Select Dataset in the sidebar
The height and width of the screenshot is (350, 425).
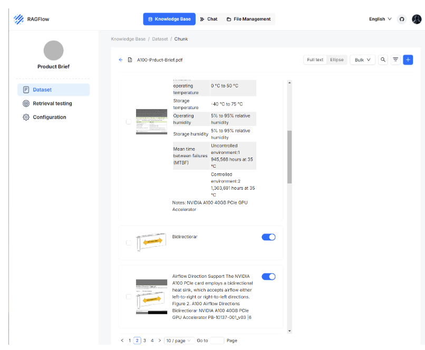(x=54, y=90)
